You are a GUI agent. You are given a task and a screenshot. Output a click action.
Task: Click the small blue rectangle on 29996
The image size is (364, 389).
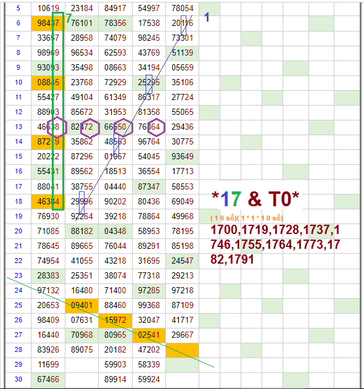(x=81, y=203)
